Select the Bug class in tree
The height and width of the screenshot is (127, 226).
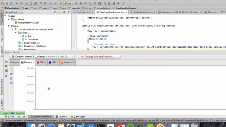(x=27, y=36)
